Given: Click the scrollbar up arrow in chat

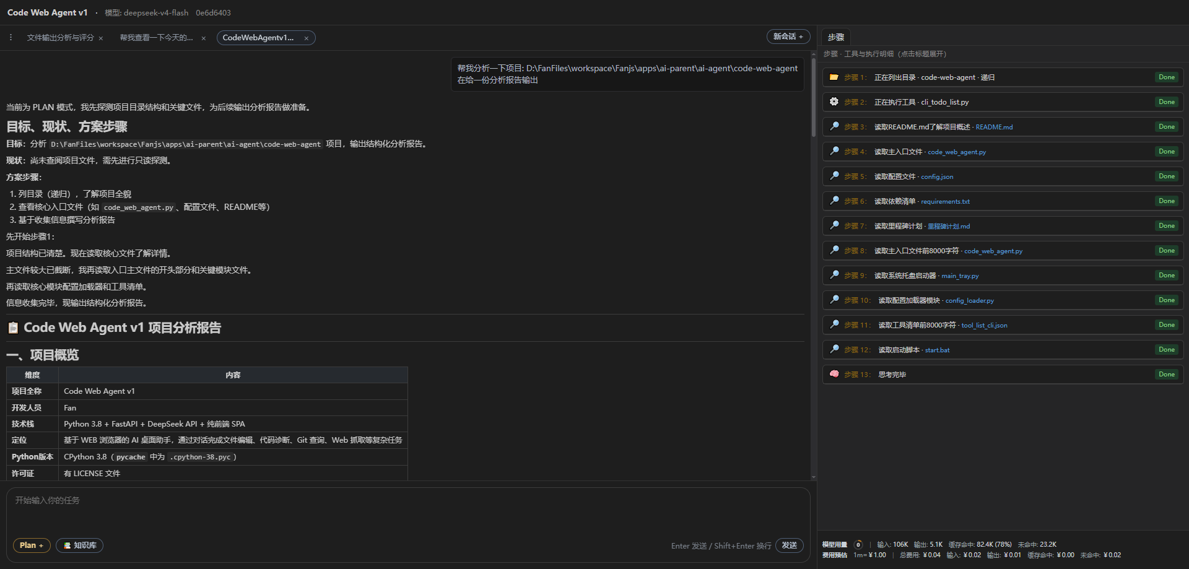Looking at the screenshot, I should click(814, 54).
